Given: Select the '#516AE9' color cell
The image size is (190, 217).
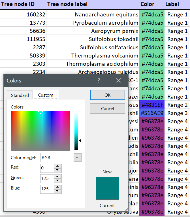Looking at the screenshot, I should (152, 113).
